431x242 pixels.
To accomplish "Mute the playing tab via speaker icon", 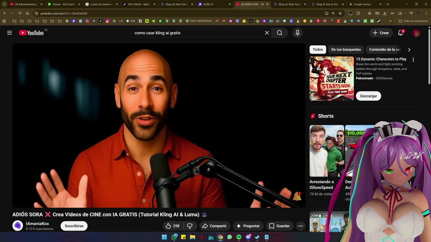I will pos(262,4).
